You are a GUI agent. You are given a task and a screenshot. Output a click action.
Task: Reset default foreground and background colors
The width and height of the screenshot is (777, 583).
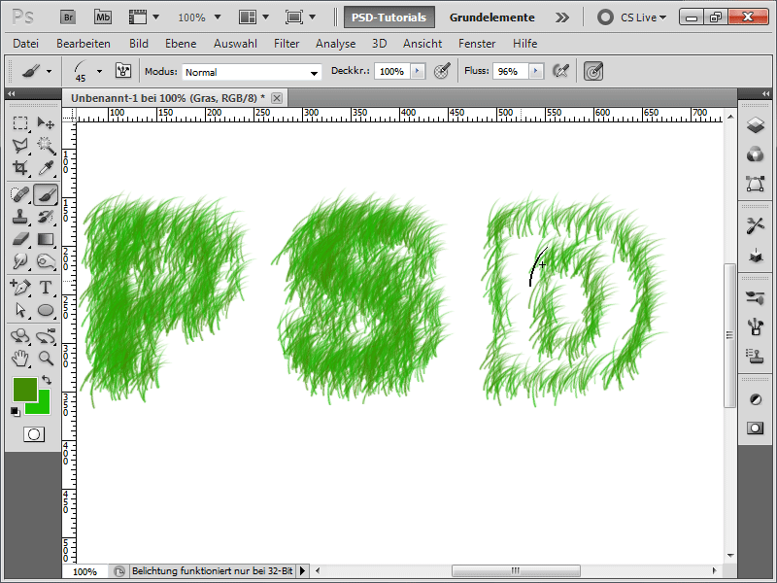pos(16,411)
